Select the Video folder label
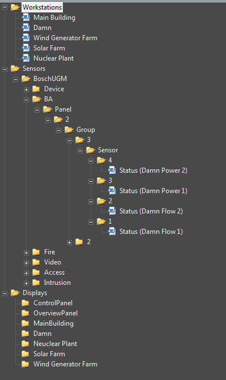Image resolution: width=226 pixels, height=380 pixels. tap(52, 262)
